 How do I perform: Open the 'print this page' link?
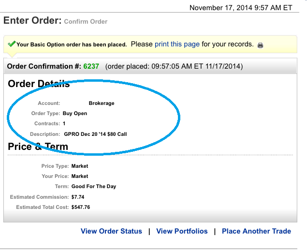(x=177, y=44)
